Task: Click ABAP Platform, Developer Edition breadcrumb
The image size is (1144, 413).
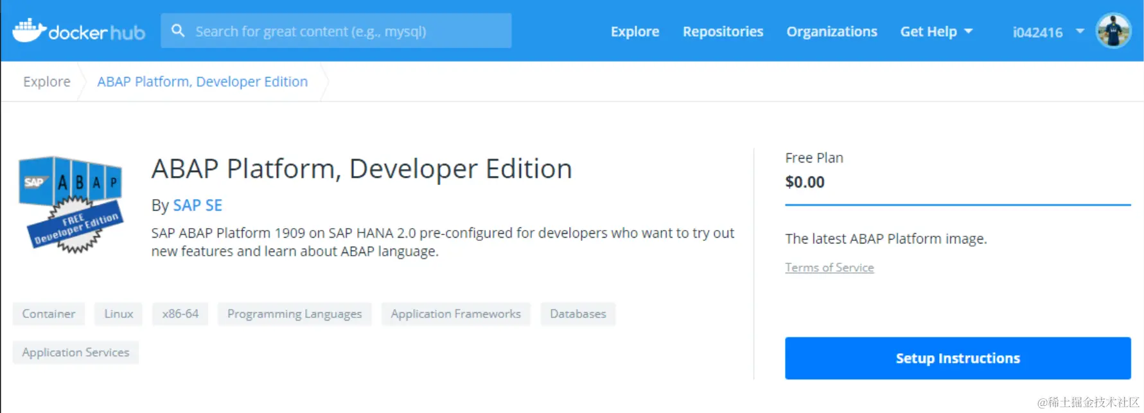Action: point(202,82)
